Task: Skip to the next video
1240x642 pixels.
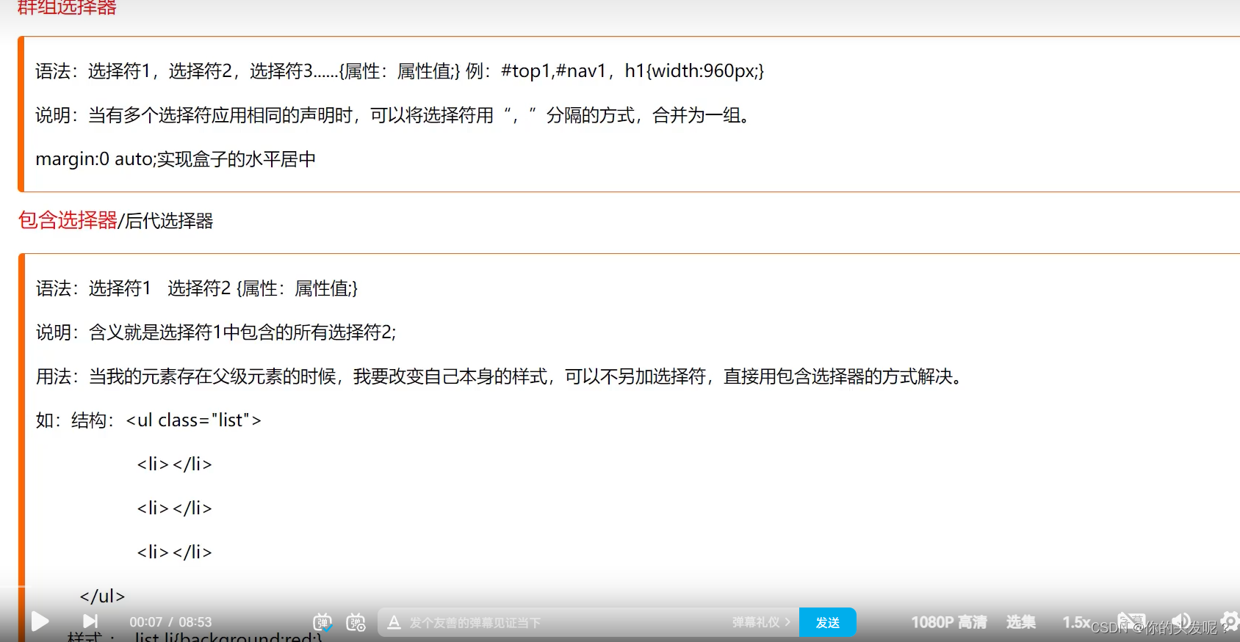Action: 90,622
